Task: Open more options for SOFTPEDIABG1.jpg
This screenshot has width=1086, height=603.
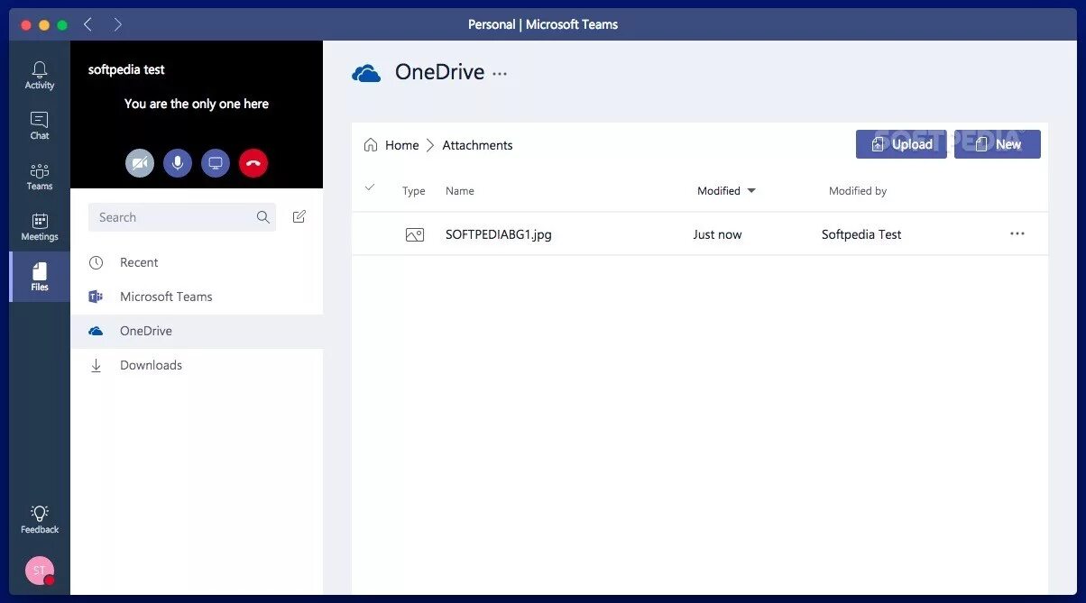Action: coord(1017,233)
